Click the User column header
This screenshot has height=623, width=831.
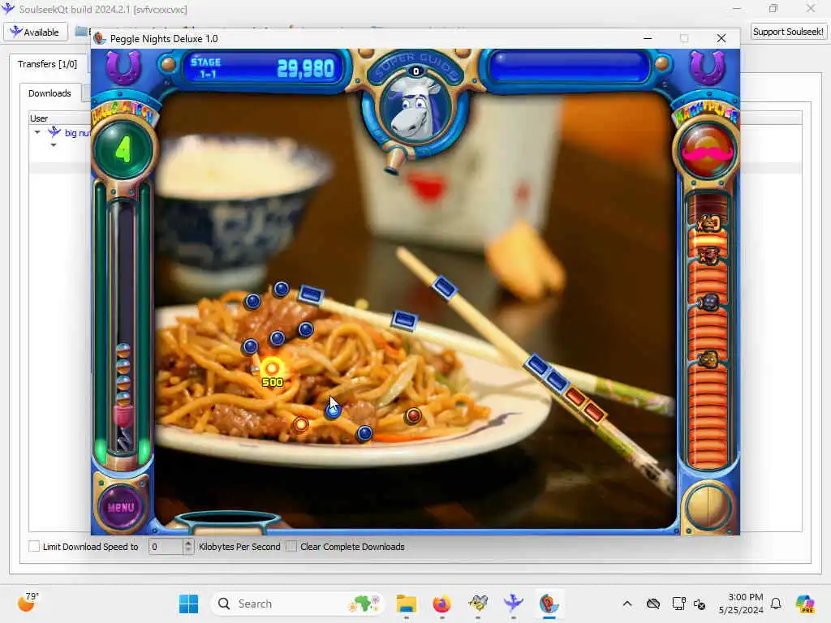coord(39,118)
